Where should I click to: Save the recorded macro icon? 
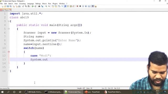pyautogui.click(x=89, y=6)
